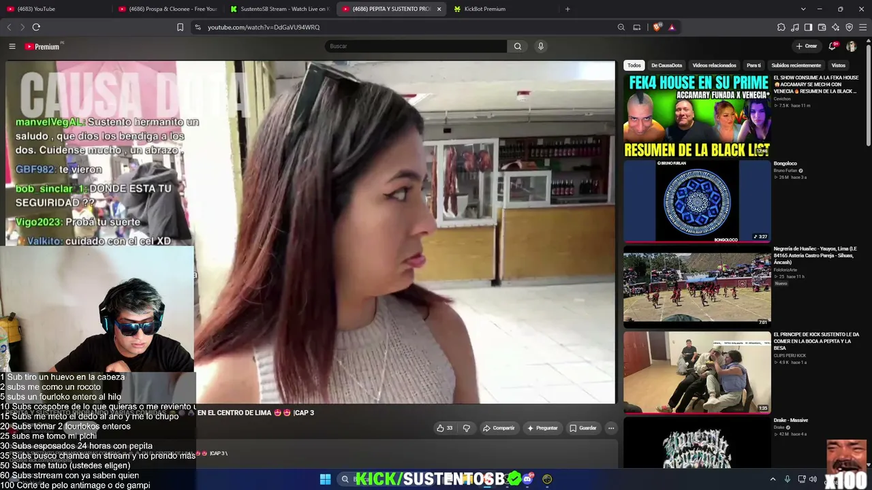Open the Bongoloco video thumbnail
Image resolution: width=872 pixels, height=490 pixels.
pyautogui.click(x=697, y=201)
